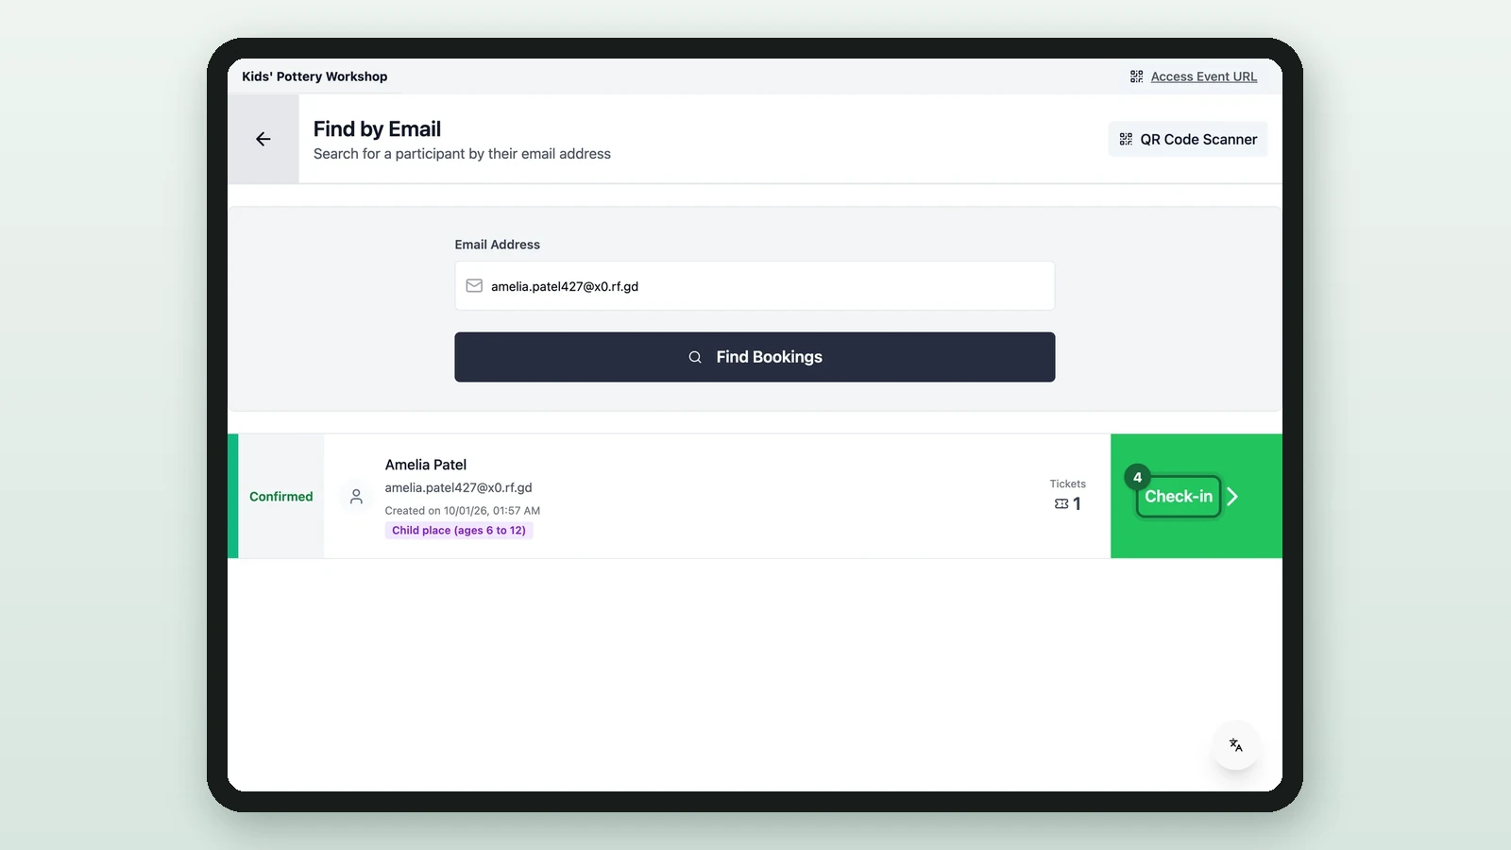The image size is (1511, 850).
Task: Click the Created on 10/01/26, 01:57 AM text
Action: point(462,510)
